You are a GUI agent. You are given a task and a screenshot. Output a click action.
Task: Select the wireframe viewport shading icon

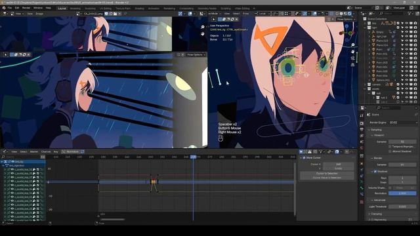(x=337, y=13)
